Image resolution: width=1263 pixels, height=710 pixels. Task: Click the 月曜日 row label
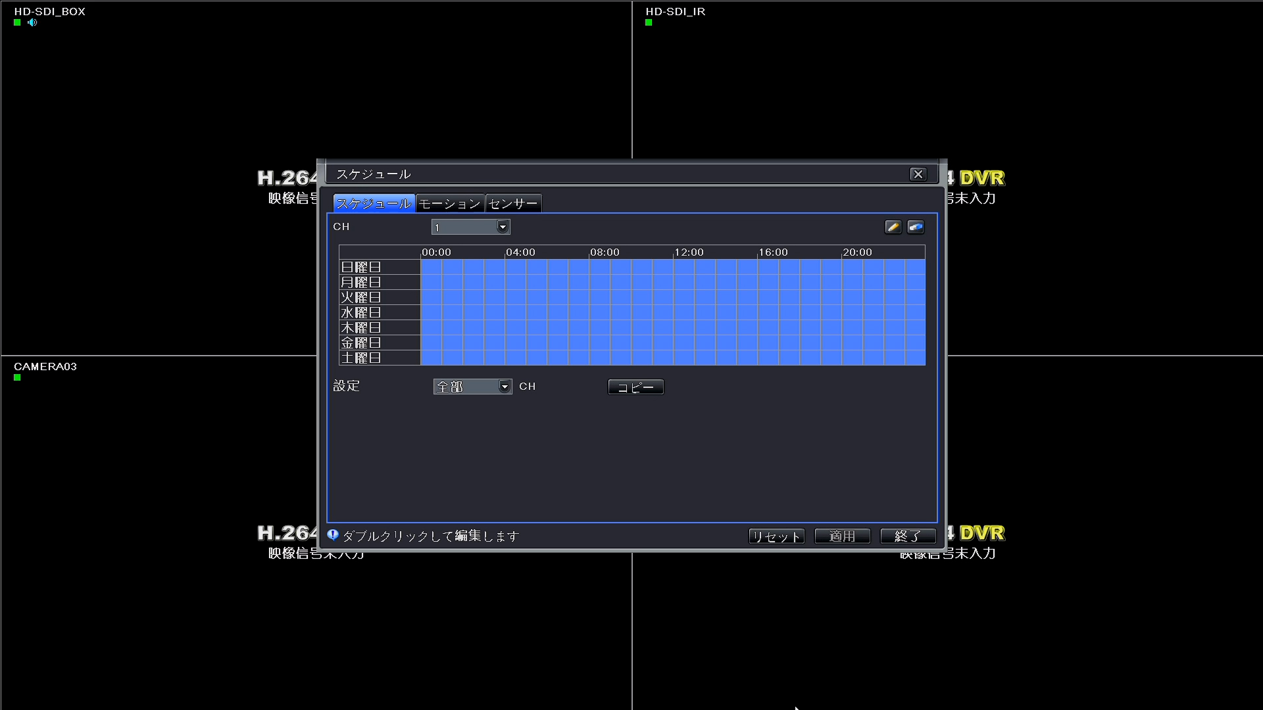click(360, 281)
